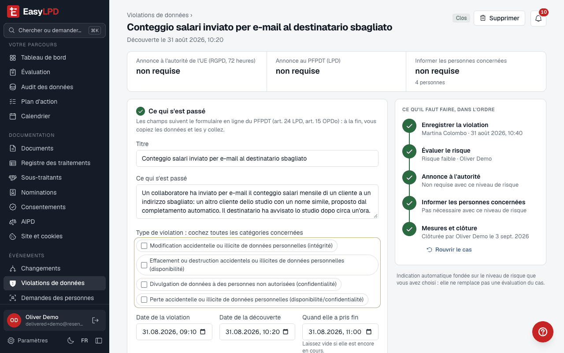Click the Rouvrir le cas link
The image size is (564, 353).
449,250
